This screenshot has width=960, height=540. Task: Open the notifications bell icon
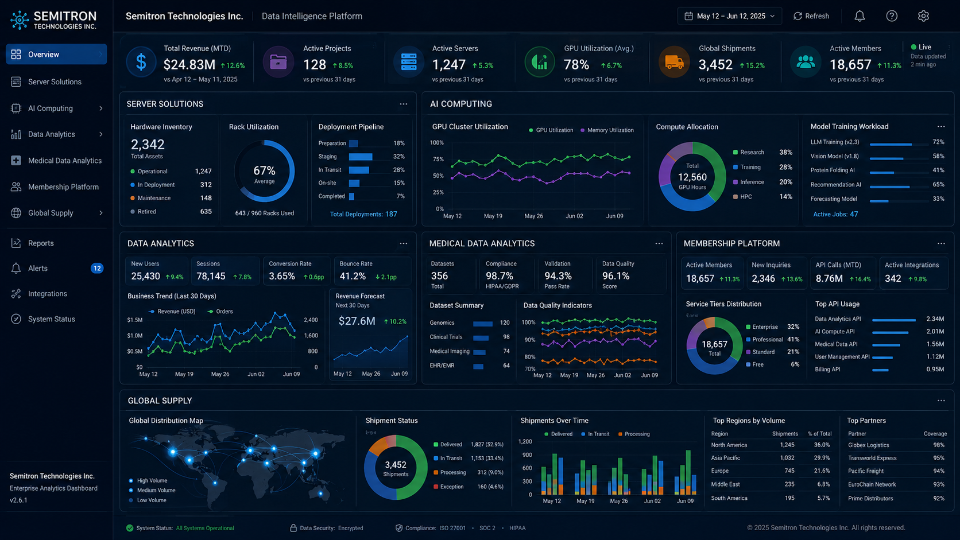coord(860,16)
